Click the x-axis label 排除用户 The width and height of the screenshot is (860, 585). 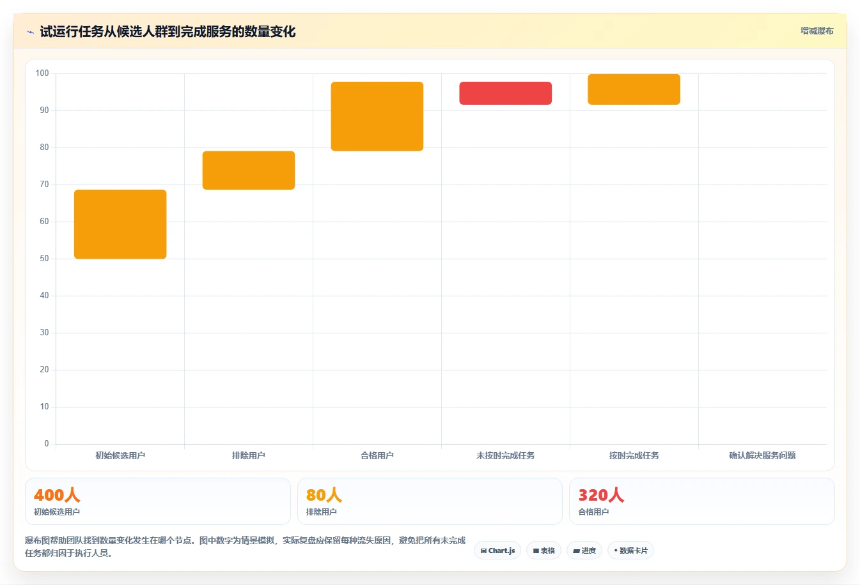click(x=249, y=455)
